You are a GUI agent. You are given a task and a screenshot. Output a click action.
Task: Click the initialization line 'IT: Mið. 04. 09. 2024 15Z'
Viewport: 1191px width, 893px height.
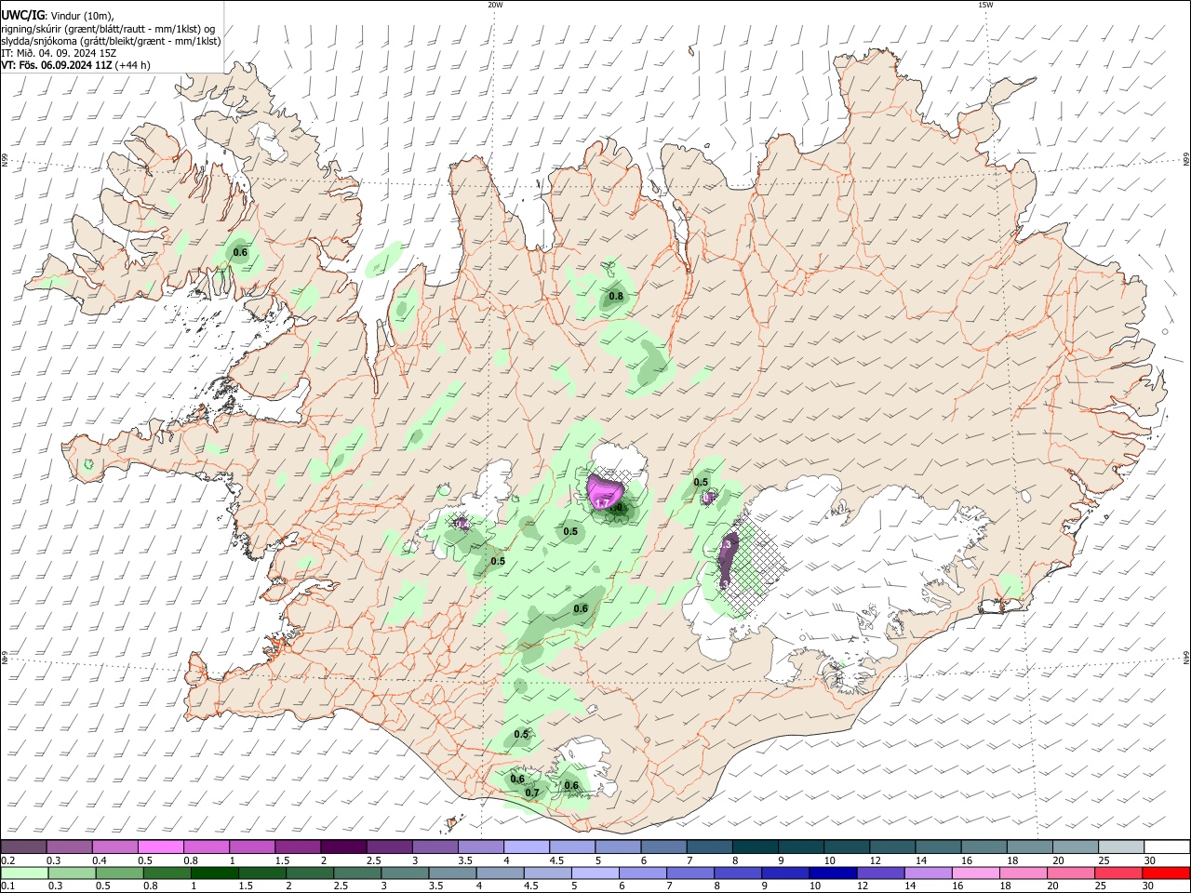pos(59,53)
